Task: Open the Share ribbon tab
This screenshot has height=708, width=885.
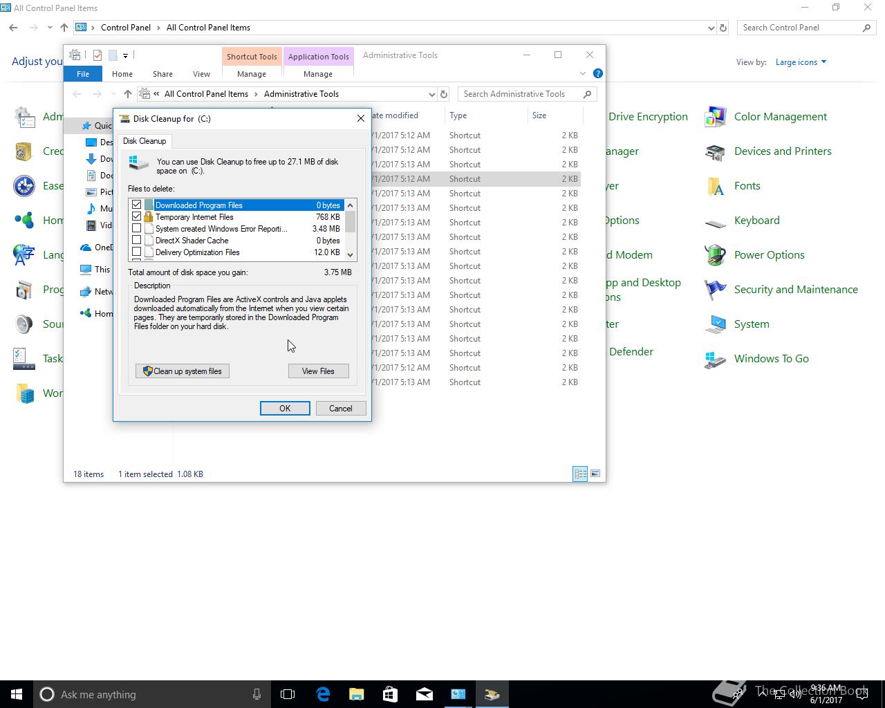Action: (162, 73)
